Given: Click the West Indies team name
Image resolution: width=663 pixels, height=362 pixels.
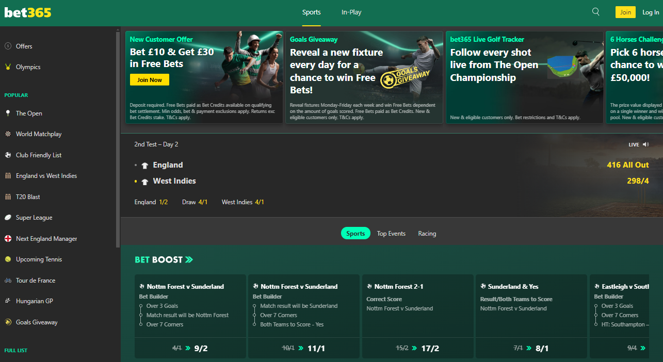Looking at the screenshot, I should click(174, 181).
